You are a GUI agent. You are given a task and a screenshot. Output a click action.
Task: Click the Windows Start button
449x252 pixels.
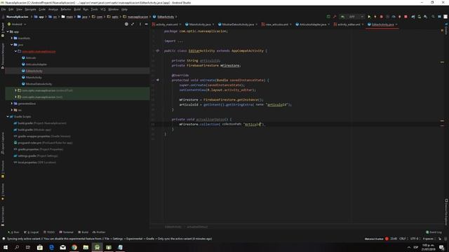(6, 247)
